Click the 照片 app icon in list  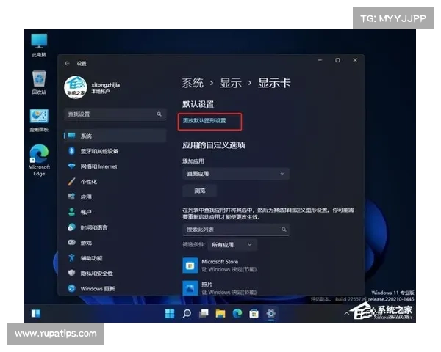tap(190, 287)
